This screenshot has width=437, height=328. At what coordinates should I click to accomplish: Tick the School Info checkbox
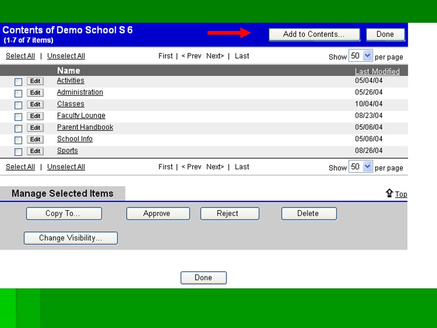pos(18,140)
